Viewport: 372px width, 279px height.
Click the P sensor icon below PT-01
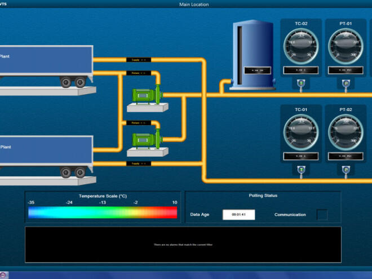pyautogui.click(x=346, y=84)
